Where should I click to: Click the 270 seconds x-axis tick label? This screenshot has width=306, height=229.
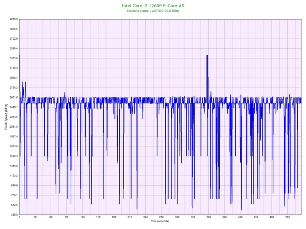pos(161,217)
